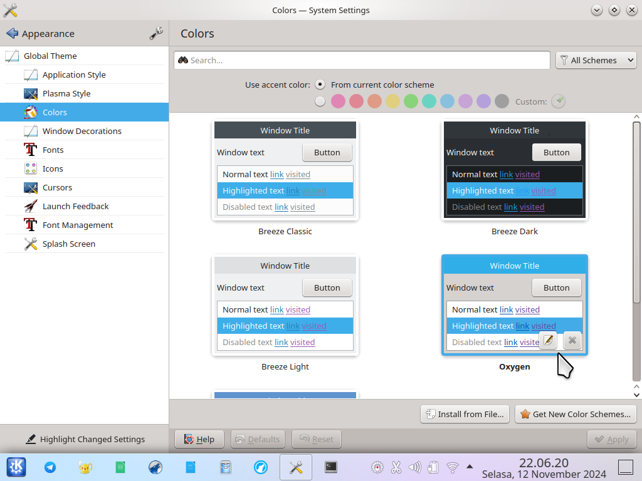Image resolution: width=642 pixels, height=481 pixels.
Task: Open the blue document app in taskbar
Action: click(x=191, y=467)
